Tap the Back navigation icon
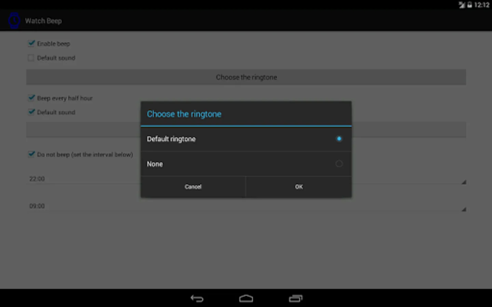Screen dimensions: 492x307 click(197, 299)
